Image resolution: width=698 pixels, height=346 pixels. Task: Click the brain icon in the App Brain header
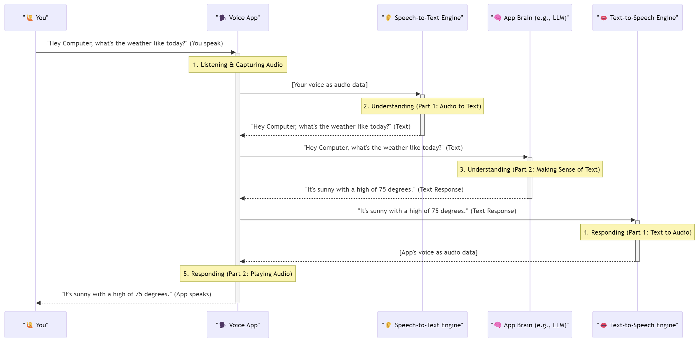coord(498,17)
